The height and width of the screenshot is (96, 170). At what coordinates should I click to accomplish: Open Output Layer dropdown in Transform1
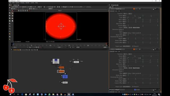tap(126, 87)
